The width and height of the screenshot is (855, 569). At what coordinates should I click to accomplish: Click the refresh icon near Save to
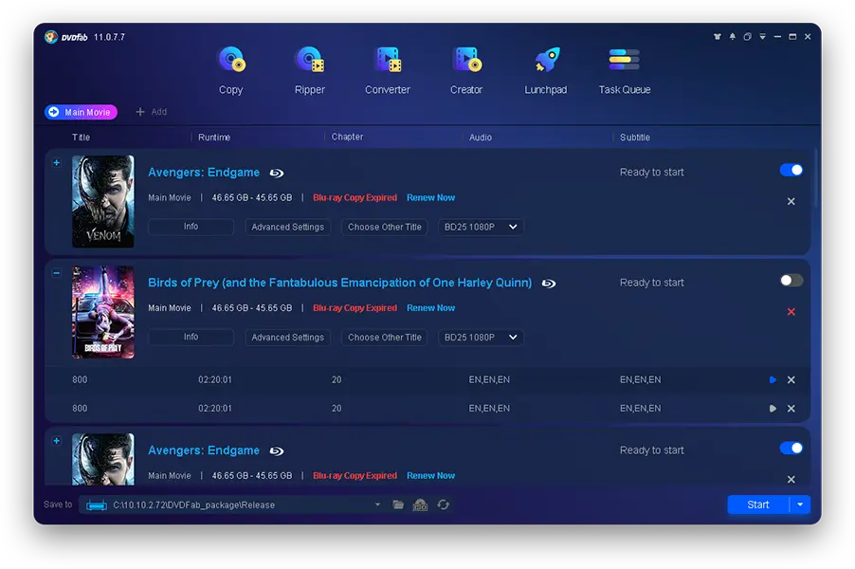point(444,505)
